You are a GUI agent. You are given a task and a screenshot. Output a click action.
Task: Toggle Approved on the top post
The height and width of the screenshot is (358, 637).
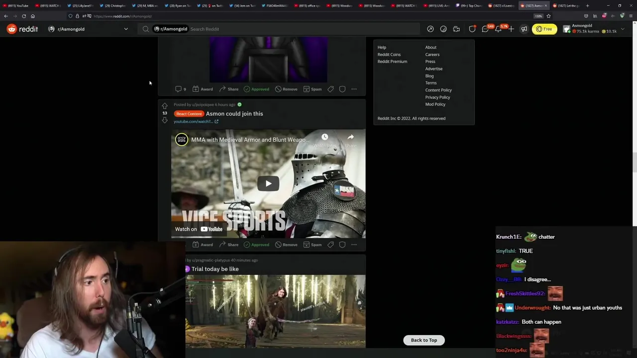pos(256,89)
